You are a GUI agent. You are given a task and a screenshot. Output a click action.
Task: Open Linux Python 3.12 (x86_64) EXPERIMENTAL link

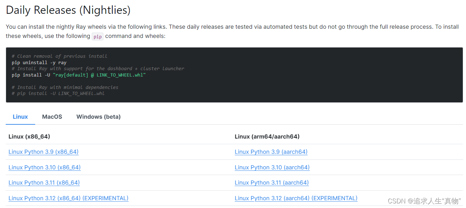(x=68, y=198)
